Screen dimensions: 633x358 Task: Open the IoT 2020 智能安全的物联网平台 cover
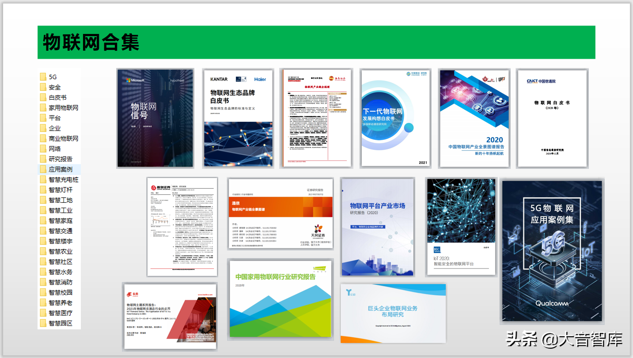coord(461,227)
